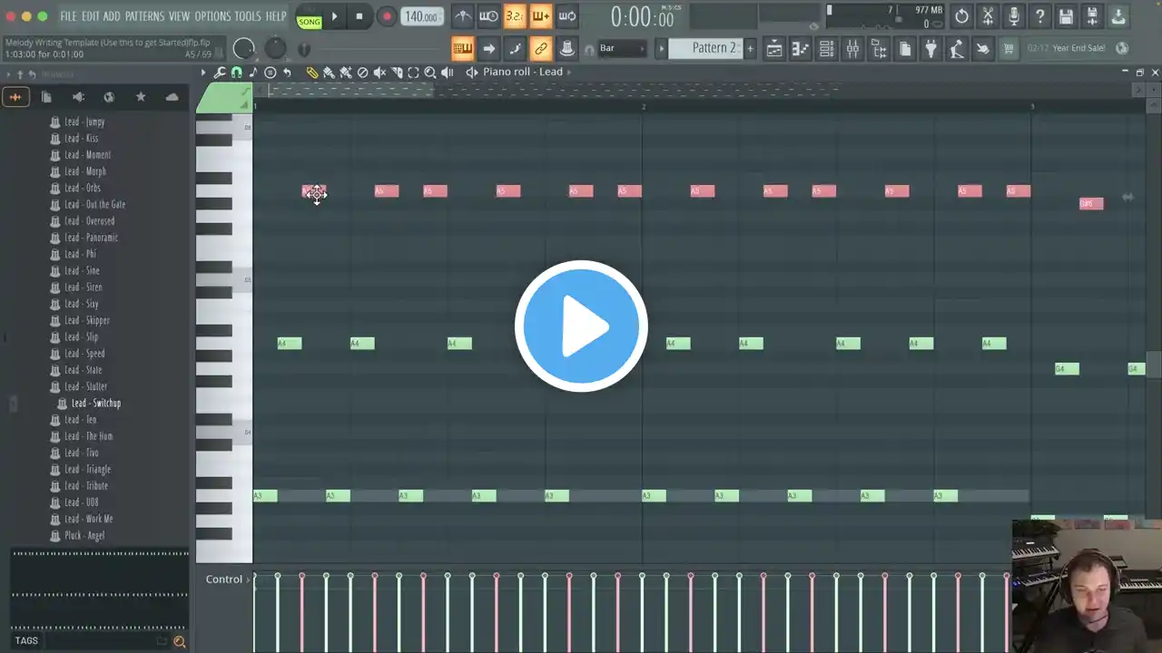Open the PATTERNS menu
The image size is (1162, 653).
tap(144, 16)
